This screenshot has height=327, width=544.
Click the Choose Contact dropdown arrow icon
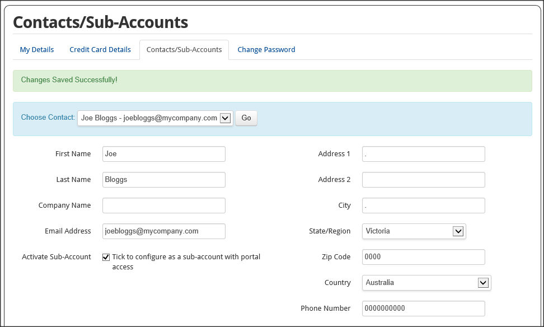(225, 118)
